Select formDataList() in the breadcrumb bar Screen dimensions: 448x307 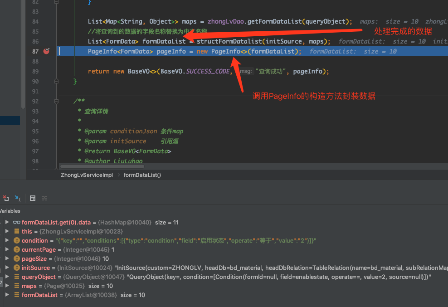[x=142, y=175]
